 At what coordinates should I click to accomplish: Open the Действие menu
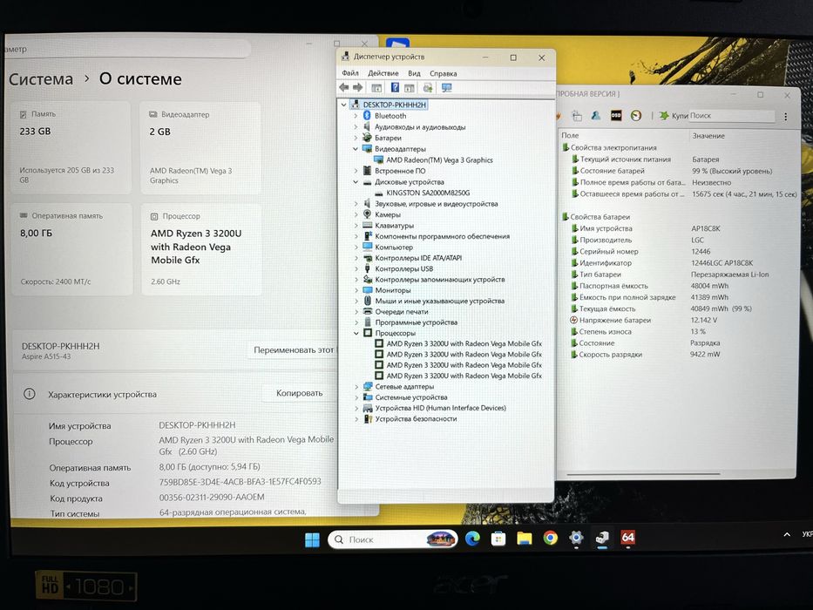(x=383, y=73)
